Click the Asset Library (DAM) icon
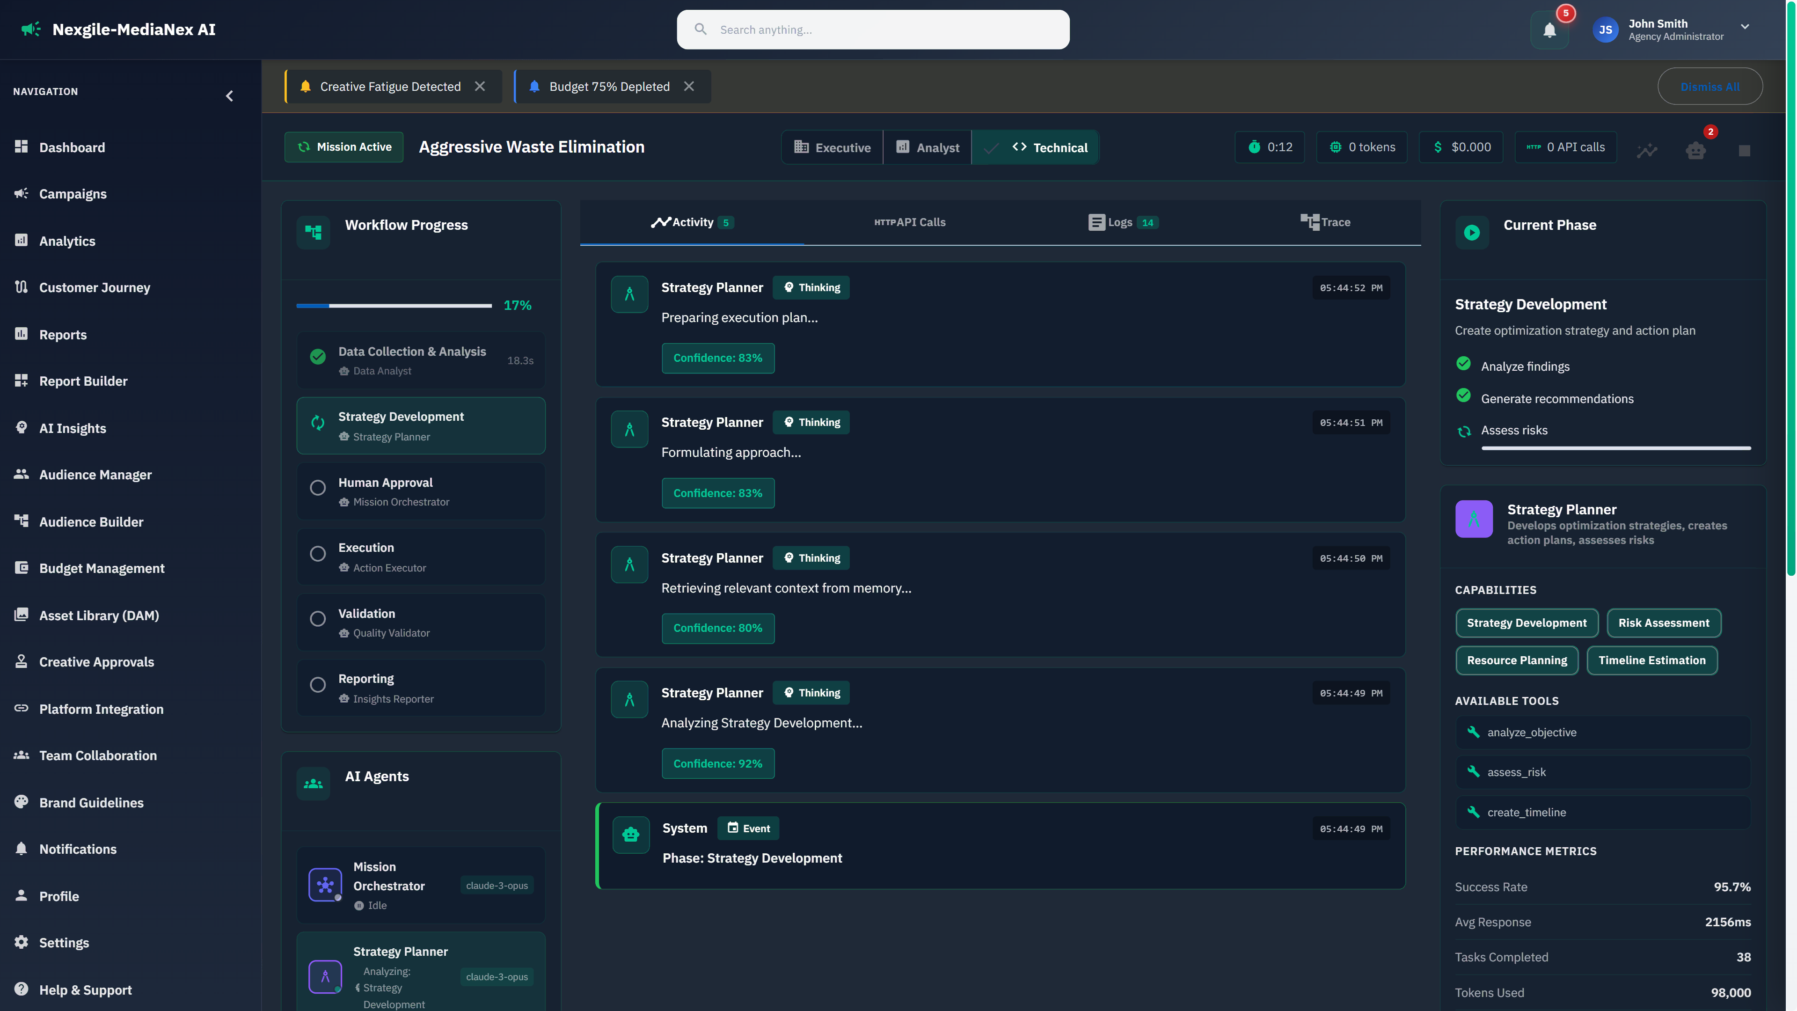1797x1011 pixels. (x=21, y=615)
